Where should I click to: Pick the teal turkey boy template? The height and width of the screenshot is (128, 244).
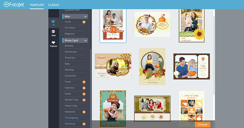pos(113,109)
